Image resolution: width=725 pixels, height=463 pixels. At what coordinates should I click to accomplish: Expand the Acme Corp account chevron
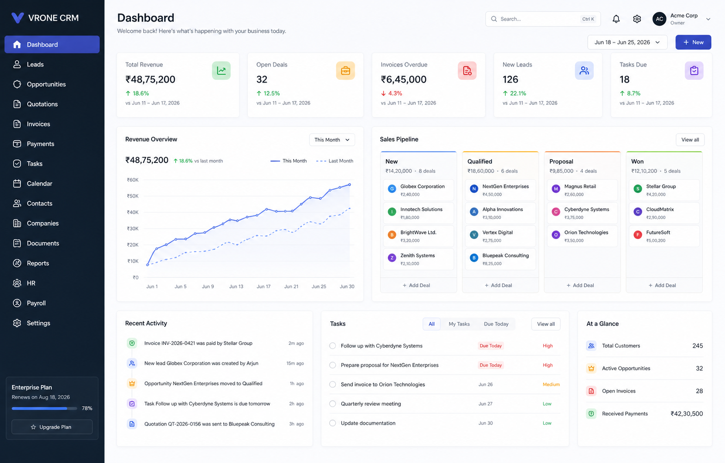[x=708, y=19]
